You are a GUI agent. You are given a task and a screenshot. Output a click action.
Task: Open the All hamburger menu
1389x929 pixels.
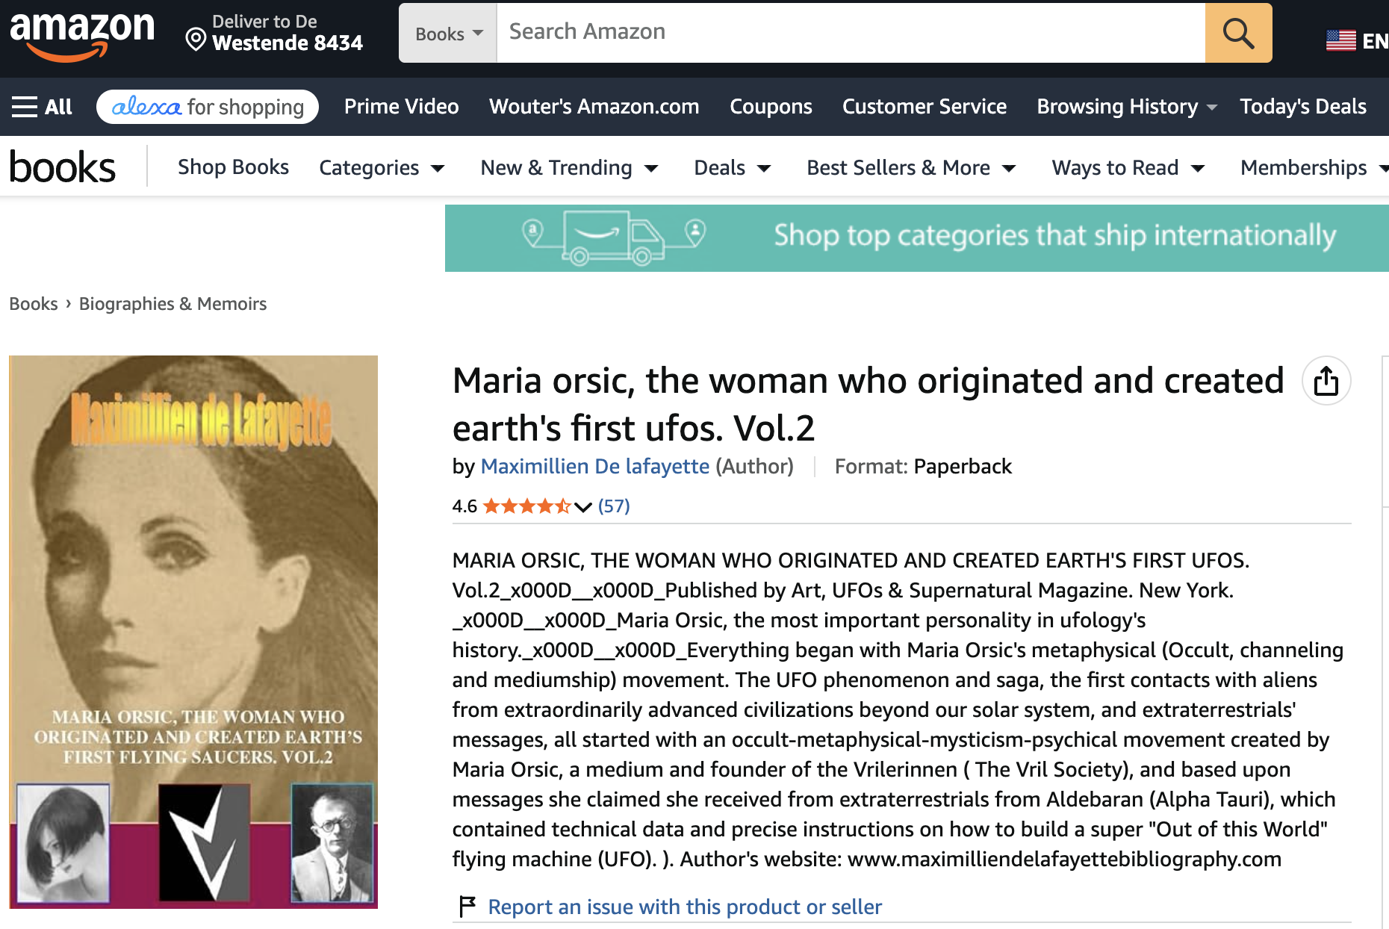pos(42,107)
